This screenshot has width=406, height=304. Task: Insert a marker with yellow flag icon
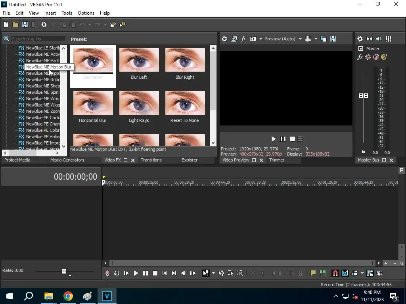(x=313, y=273)
